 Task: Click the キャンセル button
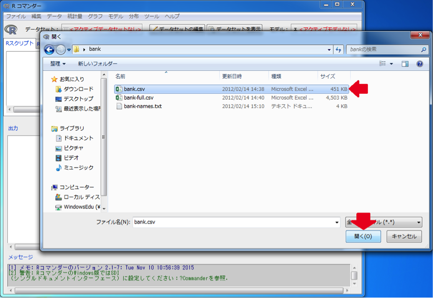[x=404, y=236]
